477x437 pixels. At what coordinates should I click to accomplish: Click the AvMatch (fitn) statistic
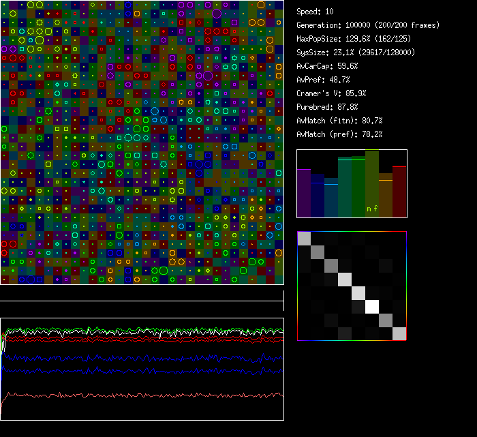point(339,121)
